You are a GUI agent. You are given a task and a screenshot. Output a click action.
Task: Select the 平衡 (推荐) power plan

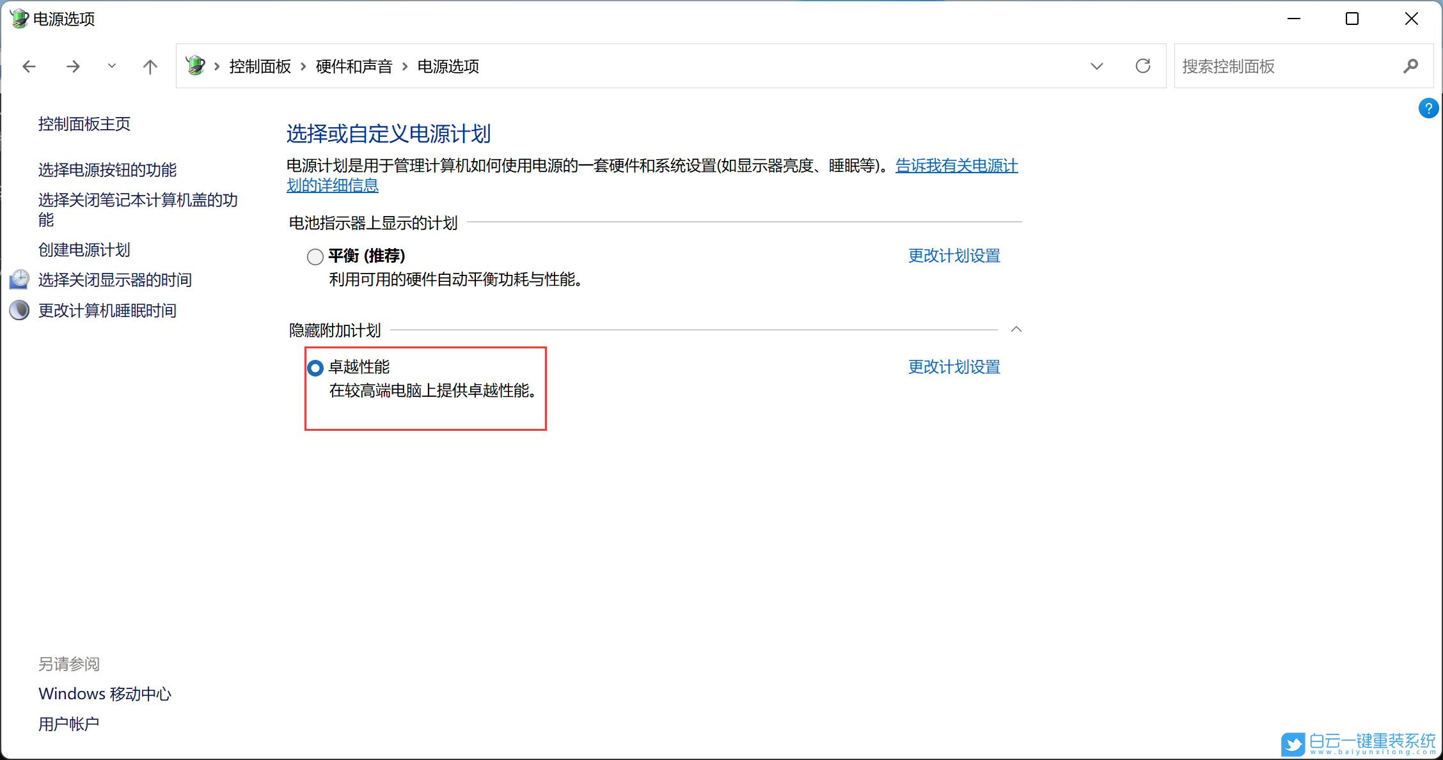click(x=315, y=256)
